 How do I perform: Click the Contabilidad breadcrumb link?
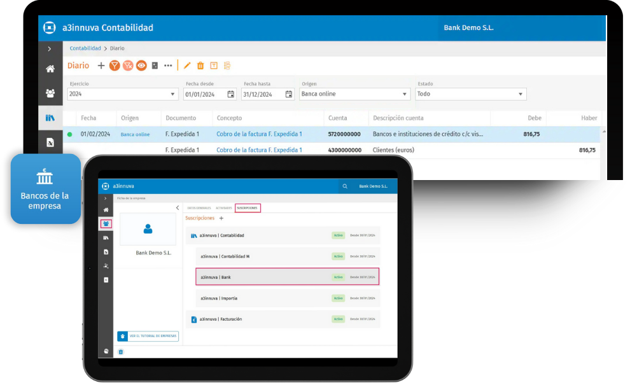[85, 48]
